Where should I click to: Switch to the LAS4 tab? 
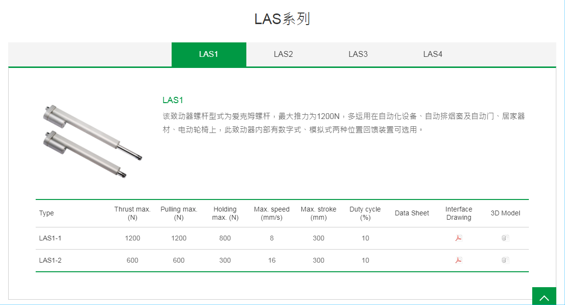tap(432, 54)
